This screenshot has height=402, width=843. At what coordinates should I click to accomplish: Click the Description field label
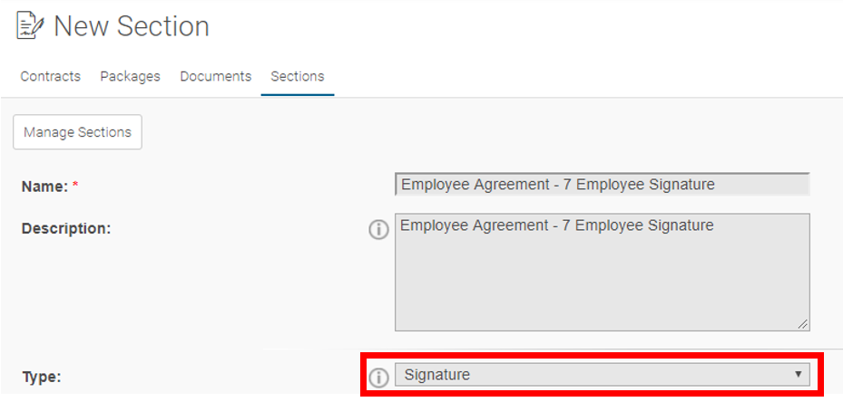coord(66,229)
